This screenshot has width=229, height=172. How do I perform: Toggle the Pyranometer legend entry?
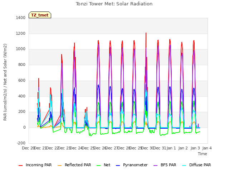[x=132, y=165]
